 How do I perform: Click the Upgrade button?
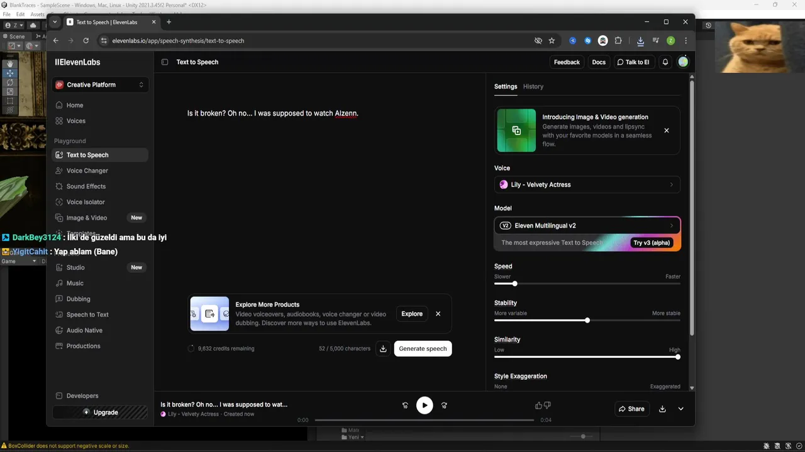[x=100, y=412]
